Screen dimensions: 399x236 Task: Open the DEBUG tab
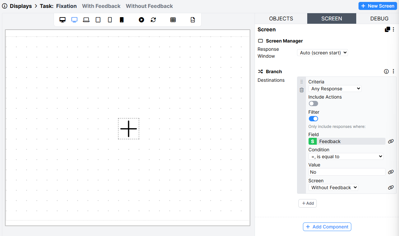click(x=379, y=18)
